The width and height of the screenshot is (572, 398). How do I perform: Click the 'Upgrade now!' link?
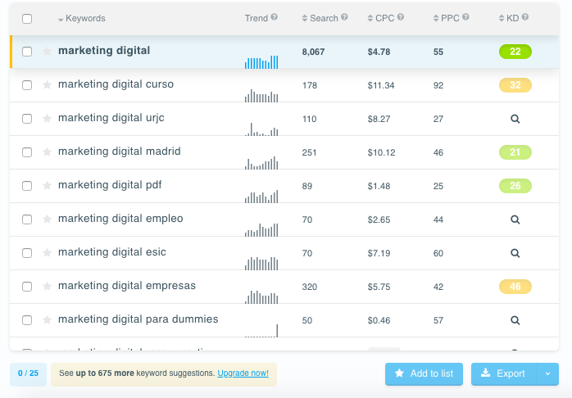[x=243, y=373]
